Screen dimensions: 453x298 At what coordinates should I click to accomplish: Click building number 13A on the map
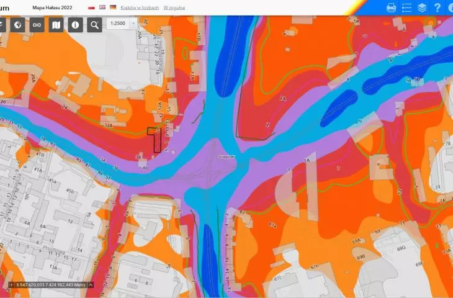(x=53, y=267)
